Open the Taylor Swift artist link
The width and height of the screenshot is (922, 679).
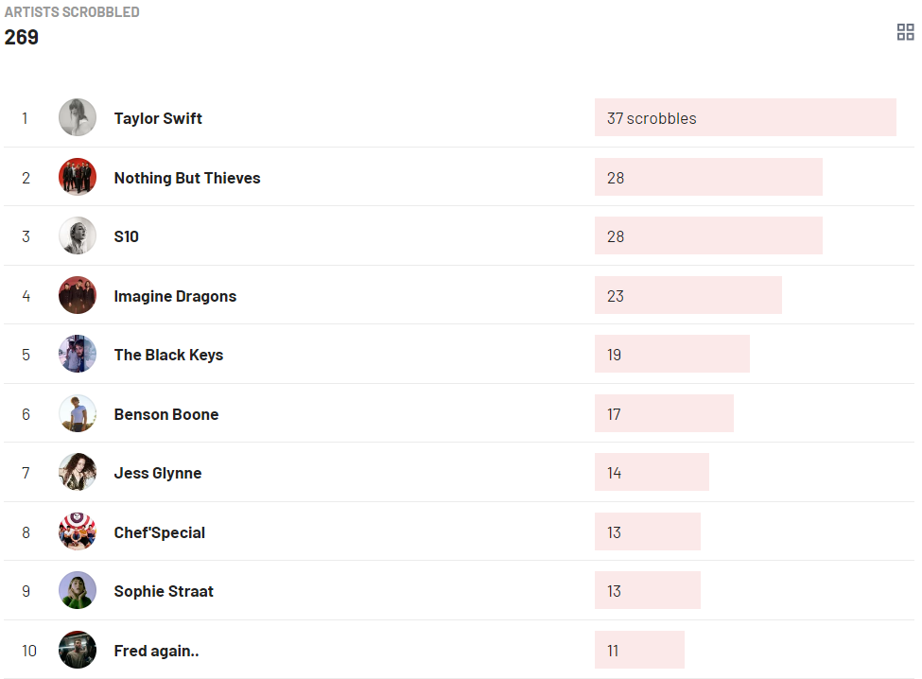tap(158, 118)
